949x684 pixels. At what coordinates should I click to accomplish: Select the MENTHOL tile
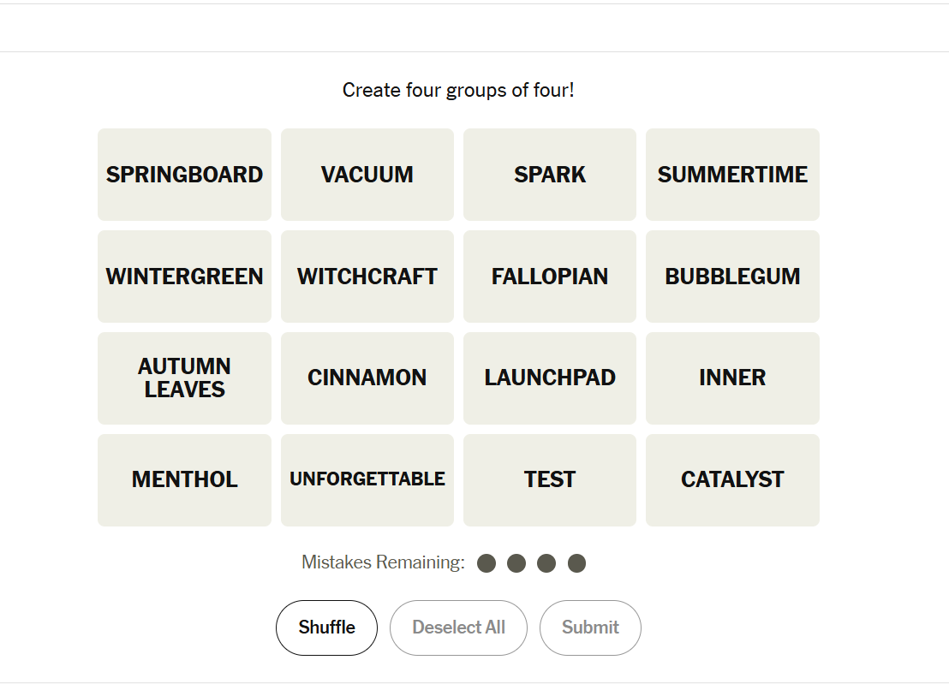point(184,480)
